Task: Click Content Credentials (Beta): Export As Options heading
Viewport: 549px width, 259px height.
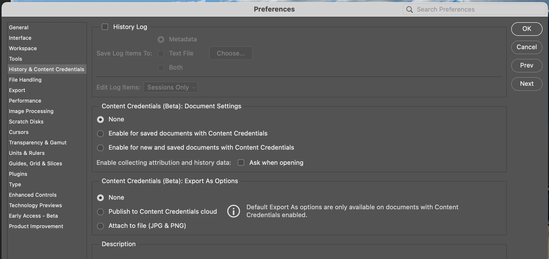Action: 170,181
